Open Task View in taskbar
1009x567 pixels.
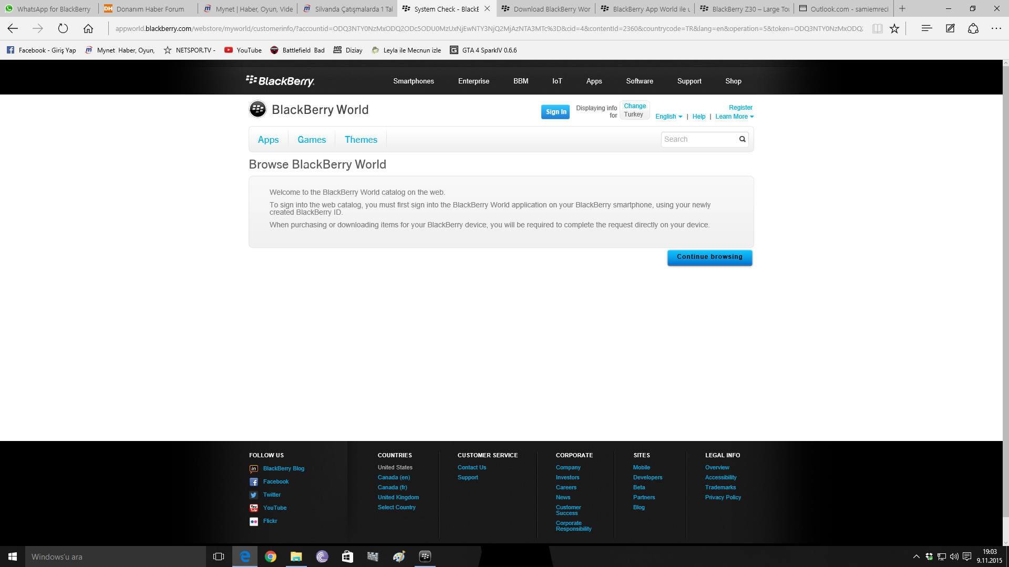point(219,556)
